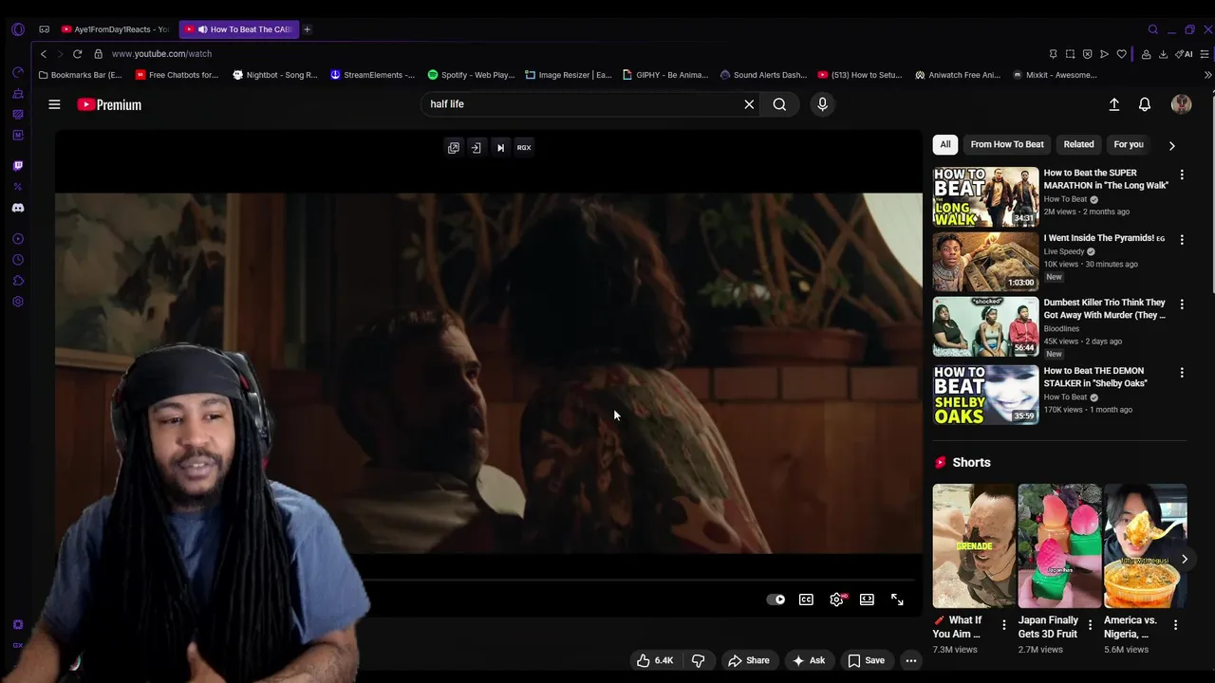Viewport: 1215px width, 683px height.
Task: Open the Live Speedy channel link
Action: 1064,251
